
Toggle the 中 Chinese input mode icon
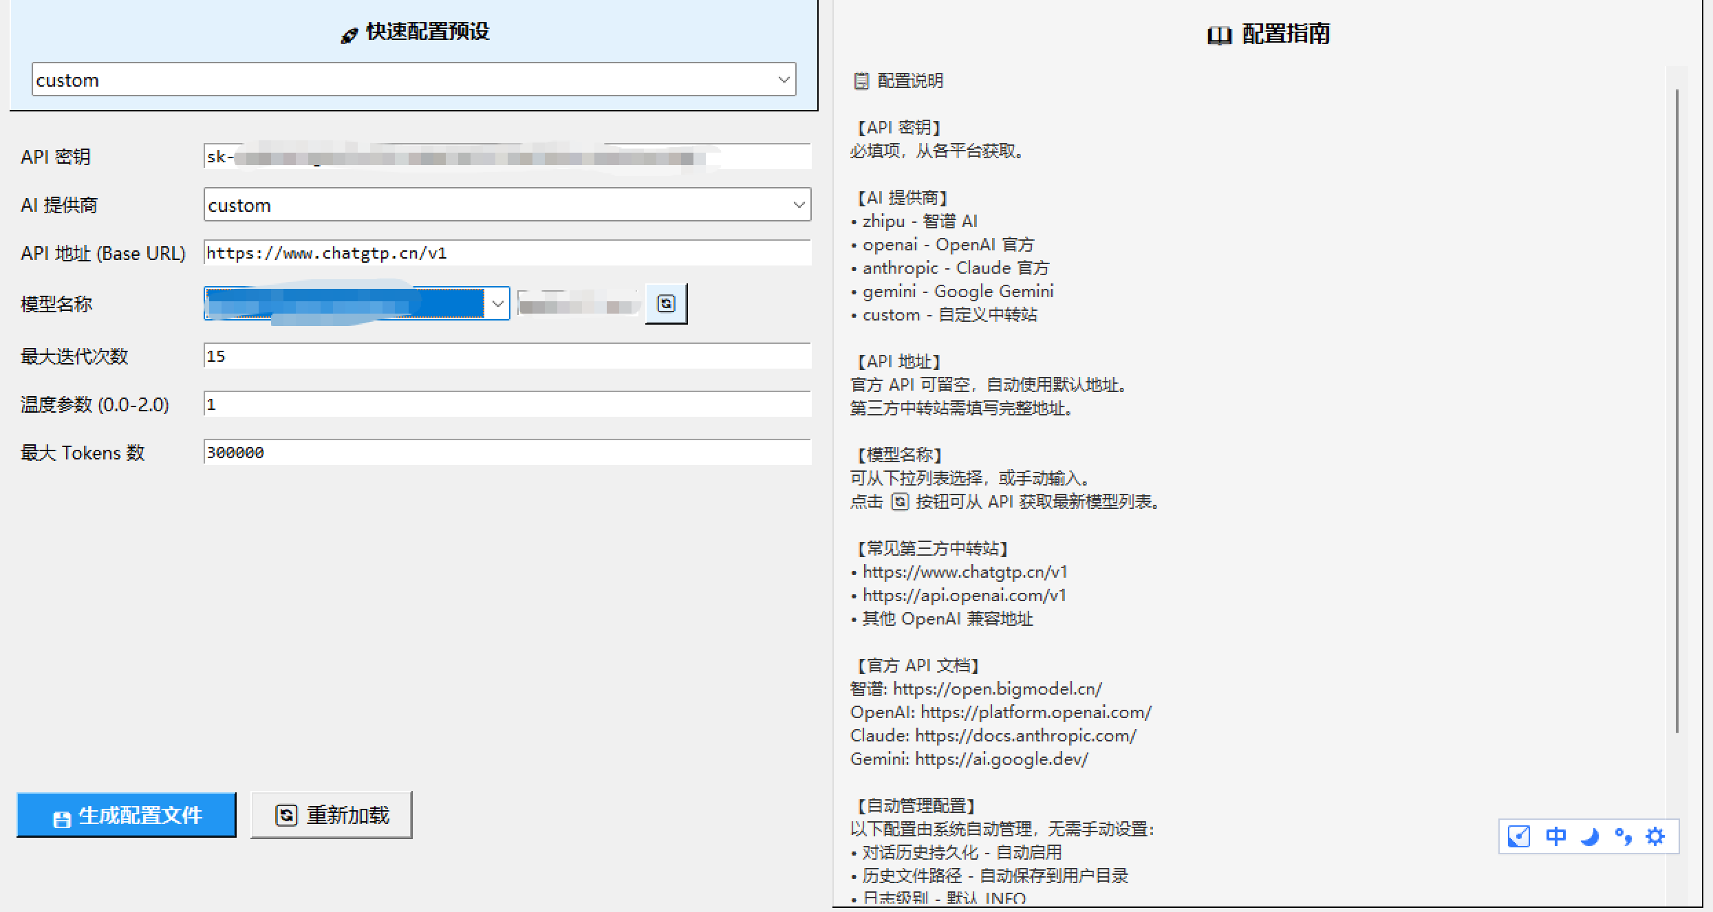(x=1555, y=836)
